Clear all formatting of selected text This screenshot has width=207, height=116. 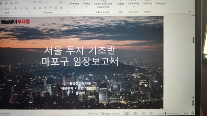pyautogui.click(x=27, y=8)
